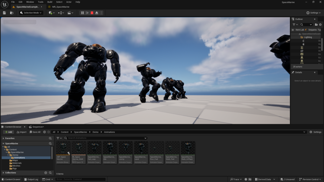Open Outliner settings gear
The height and width of the screenshot is (182, 324).
click(320, 24)
